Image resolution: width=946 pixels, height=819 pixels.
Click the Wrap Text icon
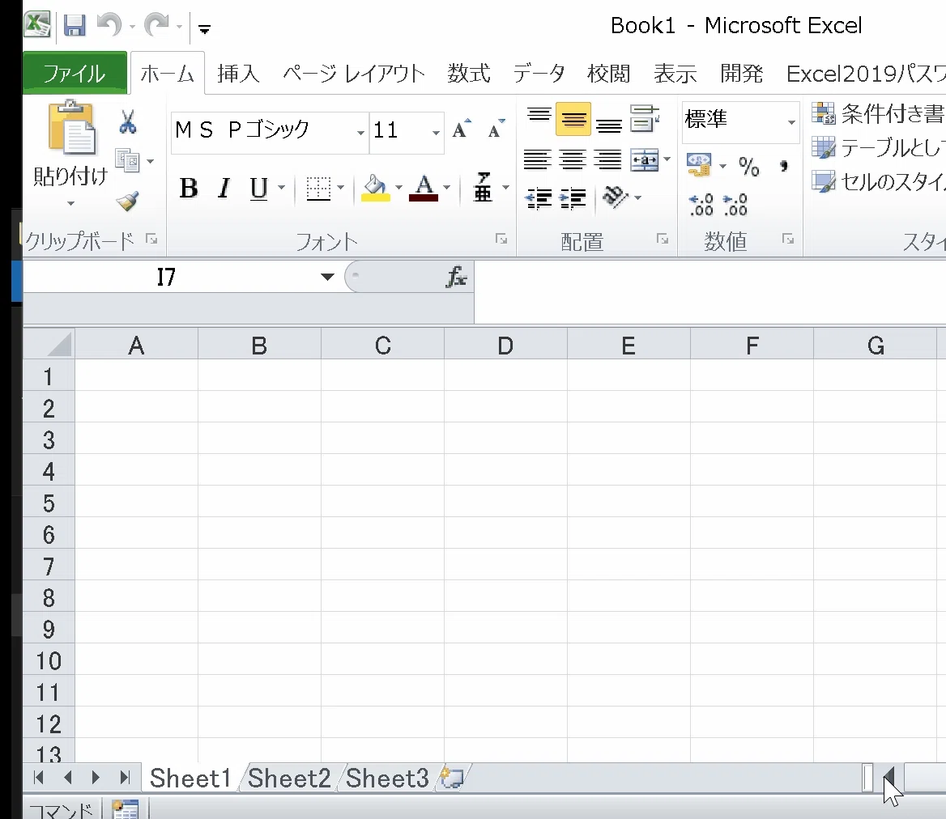645,118
